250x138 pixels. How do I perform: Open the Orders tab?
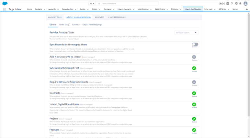coord(94,9)
